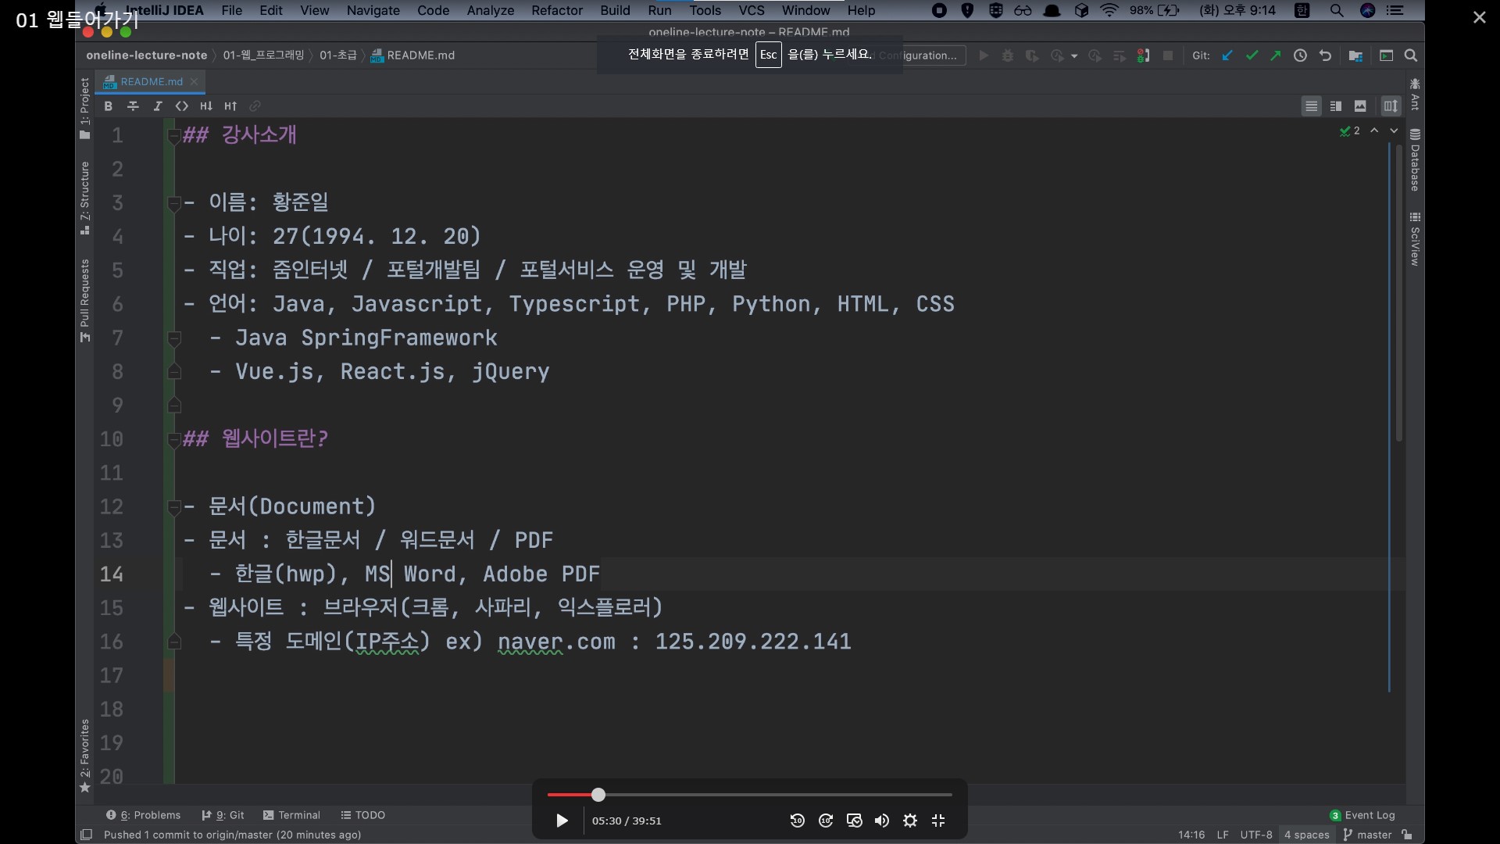Seek using the video progress bar

[x=749, y=795]
